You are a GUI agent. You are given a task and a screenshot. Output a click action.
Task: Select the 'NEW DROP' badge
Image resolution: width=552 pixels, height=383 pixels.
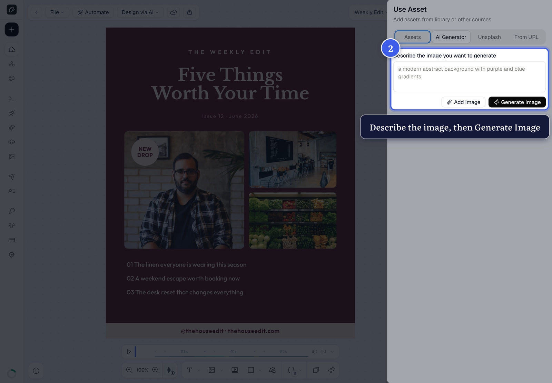(145, 152)
